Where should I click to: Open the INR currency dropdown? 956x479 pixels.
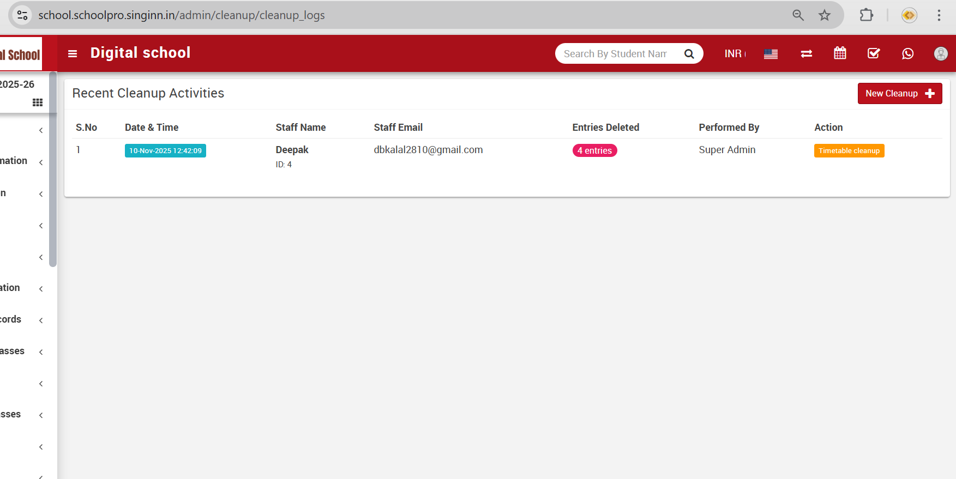[734, 53]
